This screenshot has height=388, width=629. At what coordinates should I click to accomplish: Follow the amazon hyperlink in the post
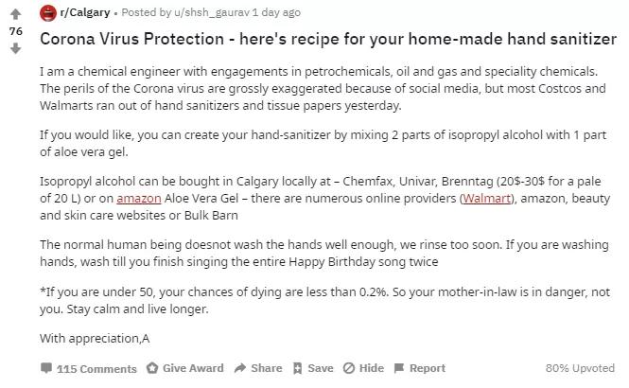click(139, 198)
